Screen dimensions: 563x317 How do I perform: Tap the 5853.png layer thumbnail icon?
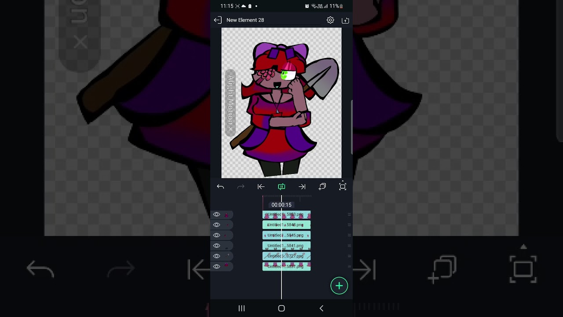(227, 215)
